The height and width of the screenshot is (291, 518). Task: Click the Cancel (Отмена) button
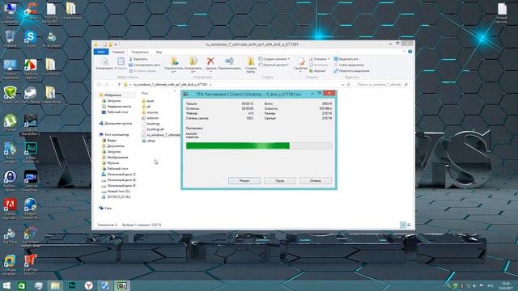pos(315,181)
